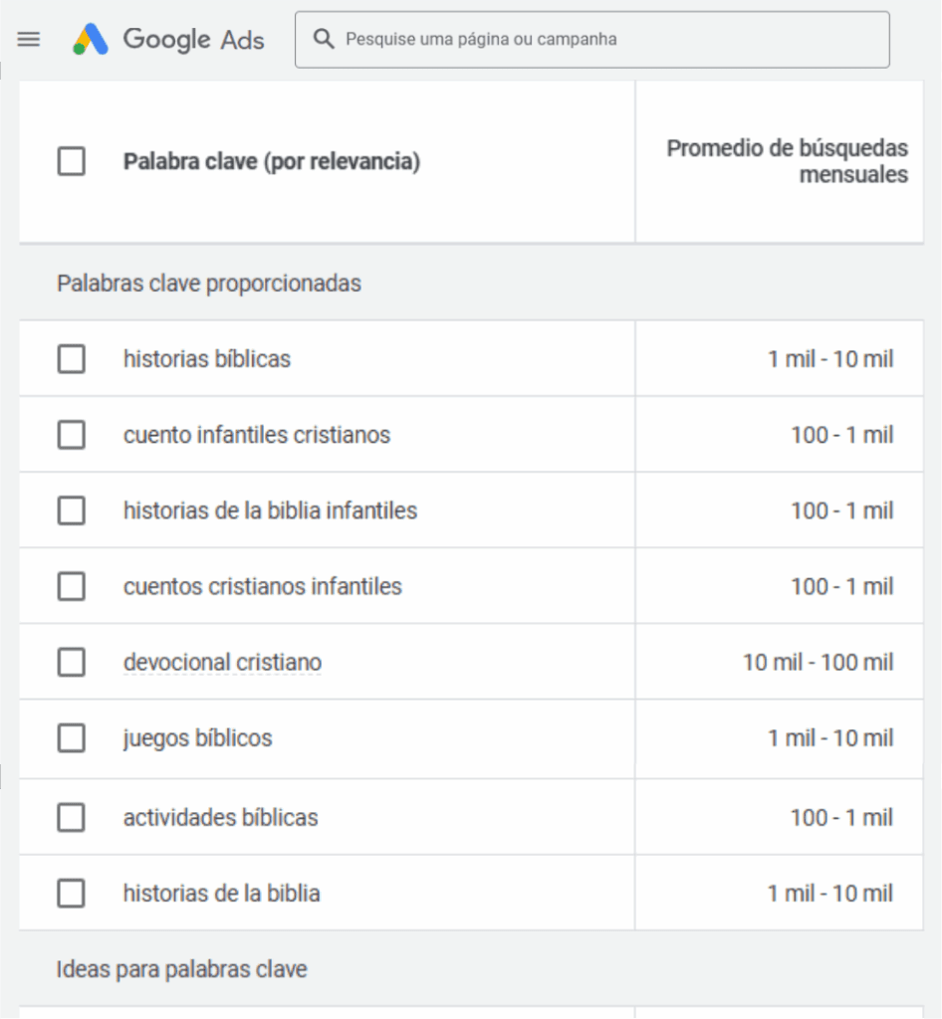Screen dimensions: 942x1019
Task: Click the Google Ads logo
Action: tap(91, 40)
